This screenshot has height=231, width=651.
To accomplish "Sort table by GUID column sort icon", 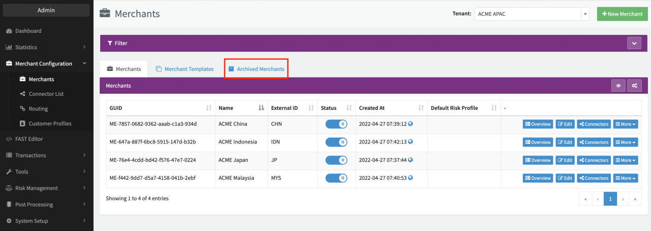I will pyautogui.click(x=209, y=108).
